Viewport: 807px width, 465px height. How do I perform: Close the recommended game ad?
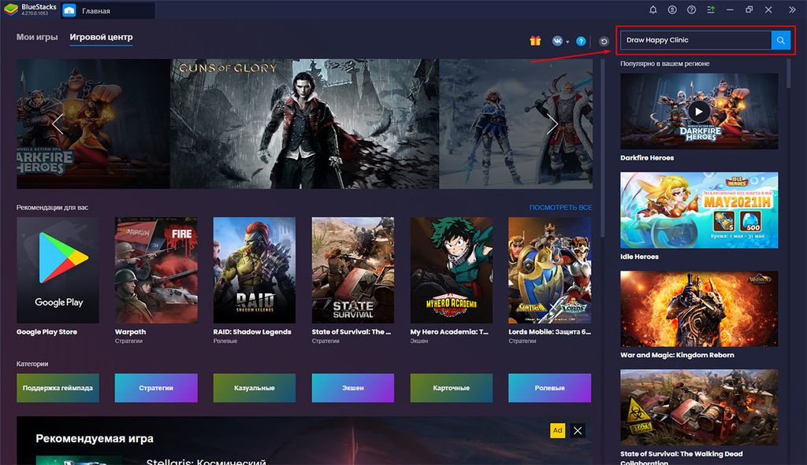tap(578, 430)
